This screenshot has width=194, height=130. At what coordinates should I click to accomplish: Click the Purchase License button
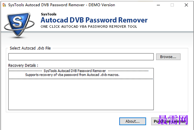click(169, 121)
